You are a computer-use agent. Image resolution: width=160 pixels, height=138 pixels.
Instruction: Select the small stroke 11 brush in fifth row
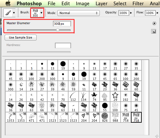pyautogui.click(x=73, y=107)
